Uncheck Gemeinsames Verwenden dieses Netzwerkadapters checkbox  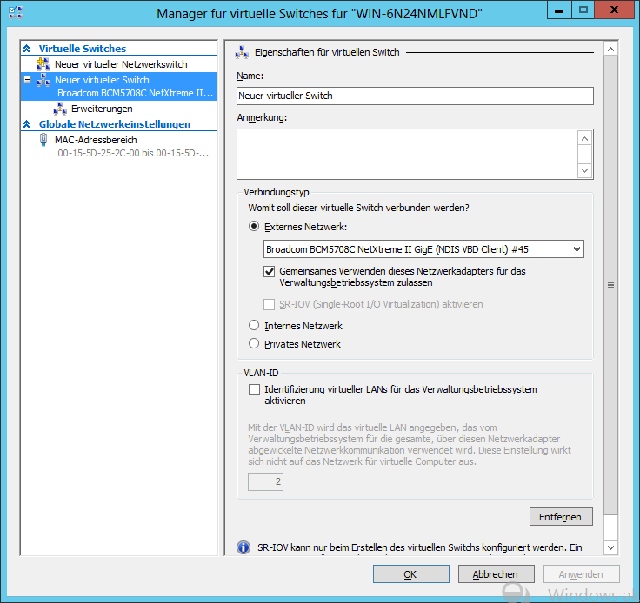[x=270, y=271]
